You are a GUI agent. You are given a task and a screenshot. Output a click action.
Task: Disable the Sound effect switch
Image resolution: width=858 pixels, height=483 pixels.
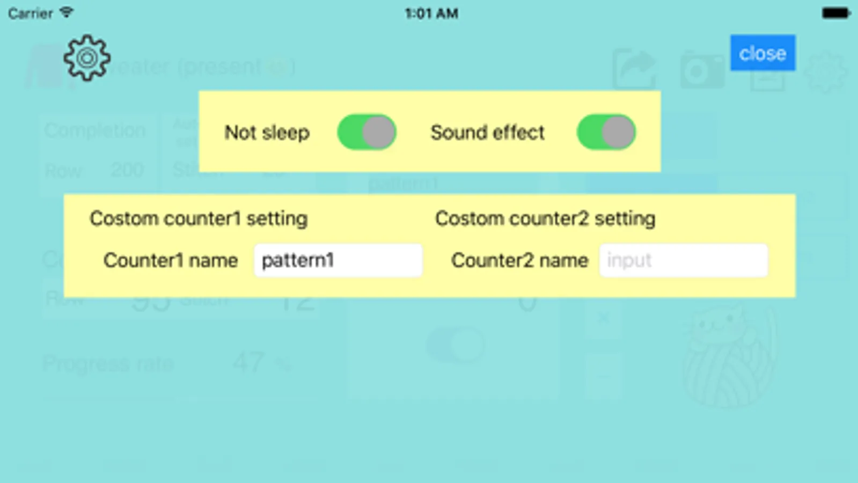tap(606, 132)
